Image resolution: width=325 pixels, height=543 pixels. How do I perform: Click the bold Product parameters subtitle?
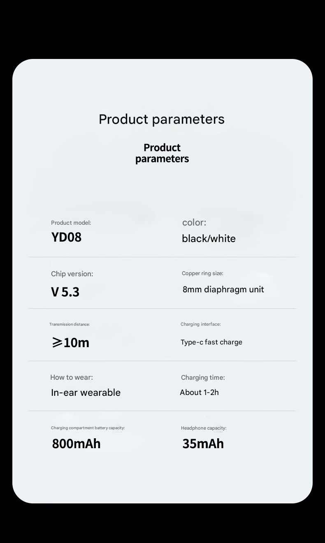(x=162, y=153)
